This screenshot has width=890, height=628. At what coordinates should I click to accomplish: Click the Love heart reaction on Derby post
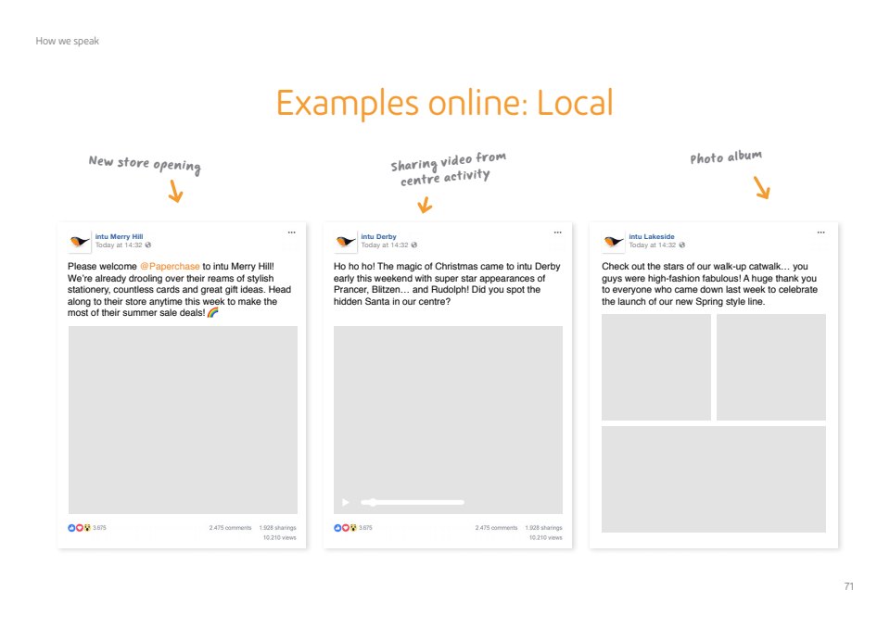[346, 528]
